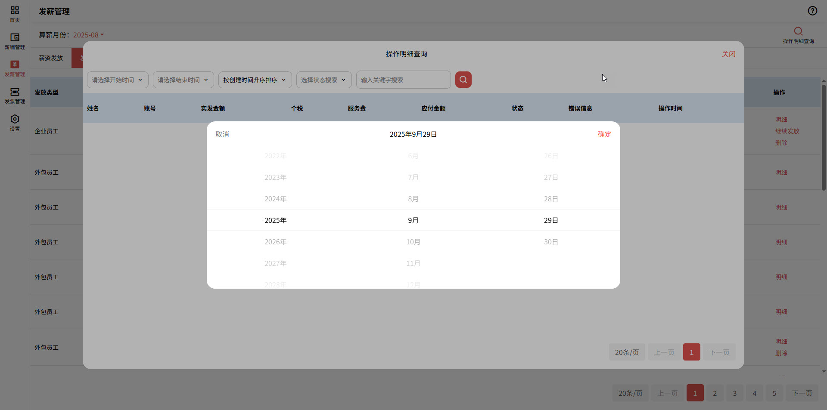Select 2024年 in the year wheel
Image resolution: width=827 pixels, height=410 pixels.
pos(275,199)
